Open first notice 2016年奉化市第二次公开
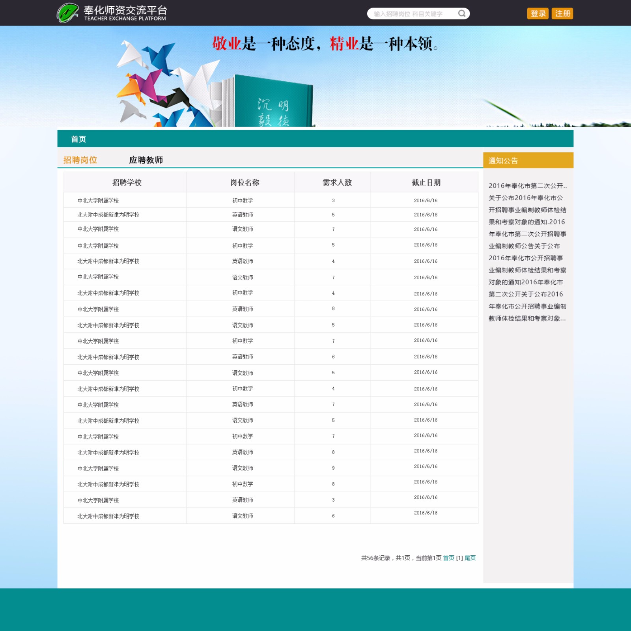This screenshot has height=631, width=631. 527,186
